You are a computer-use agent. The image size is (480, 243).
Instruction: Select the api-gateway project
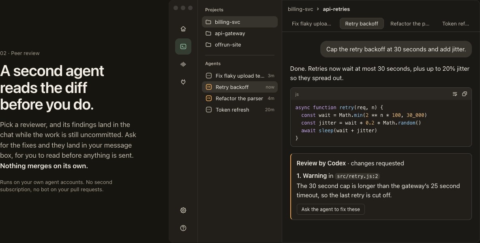[240, 33]
